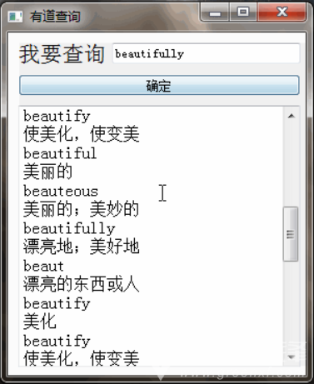Minimize the 有道查询 window
The image size is (314, 384).
215,12
